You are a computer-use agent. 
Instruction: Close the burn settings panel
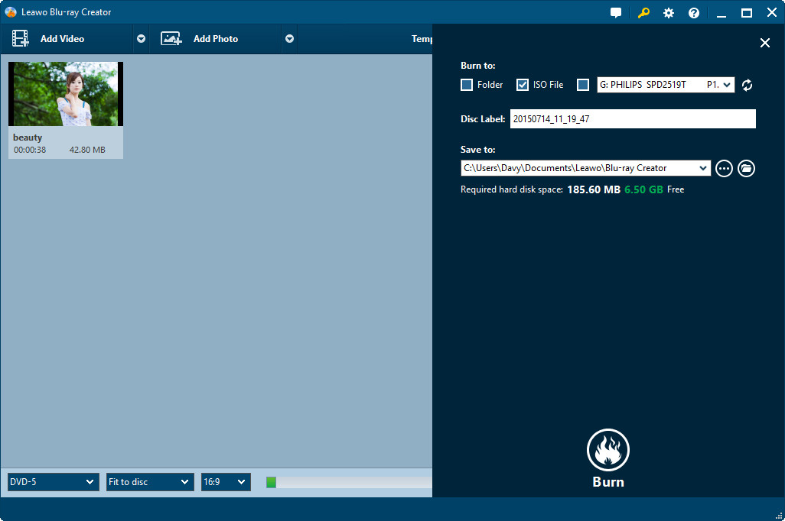point(764,43)
